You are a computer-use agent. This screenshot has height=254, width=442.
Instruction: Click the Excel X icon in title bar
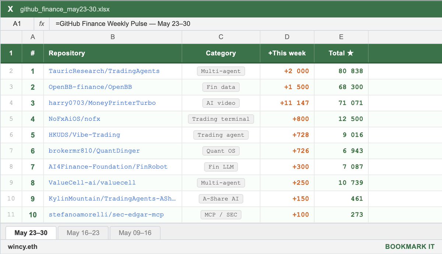(x=10, y=9)
